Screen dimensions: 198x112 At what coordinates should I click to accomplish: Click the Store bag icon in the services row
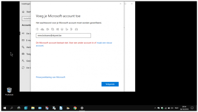click(76, 29)
